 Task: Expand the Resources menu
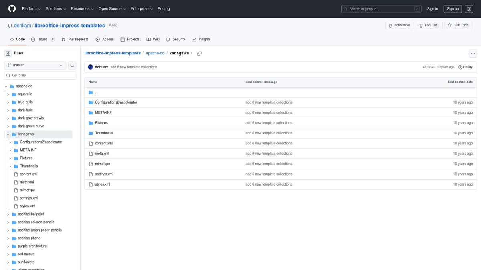82,8
